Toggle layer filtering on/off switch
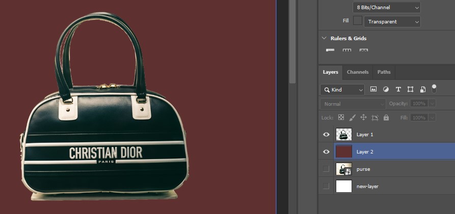 click(434, 88)
